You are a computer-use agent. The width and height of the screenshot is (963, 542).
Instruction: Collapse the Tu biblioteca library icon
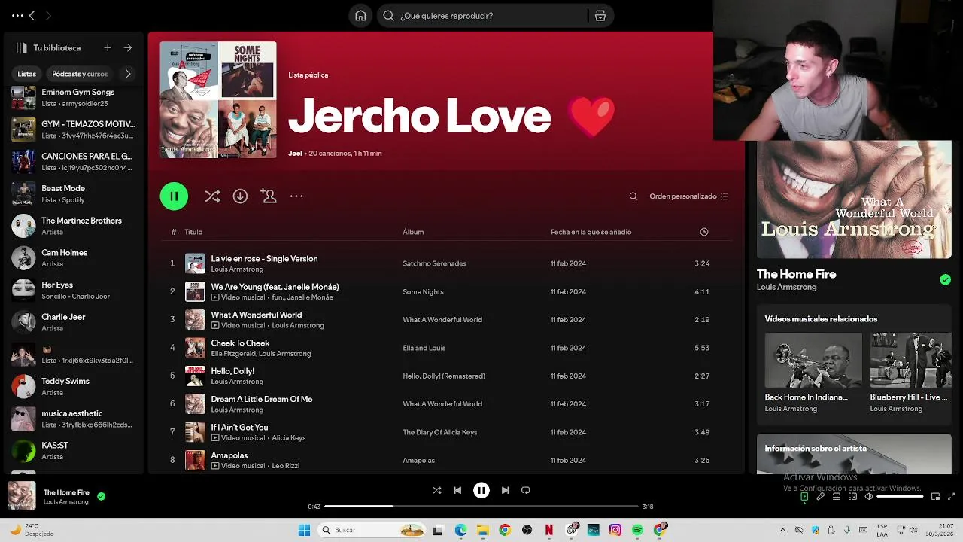coord(22,47)
